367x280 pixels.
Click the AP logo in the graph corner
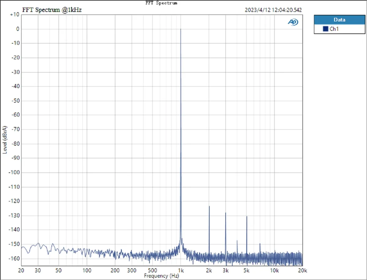coord(293,22)
